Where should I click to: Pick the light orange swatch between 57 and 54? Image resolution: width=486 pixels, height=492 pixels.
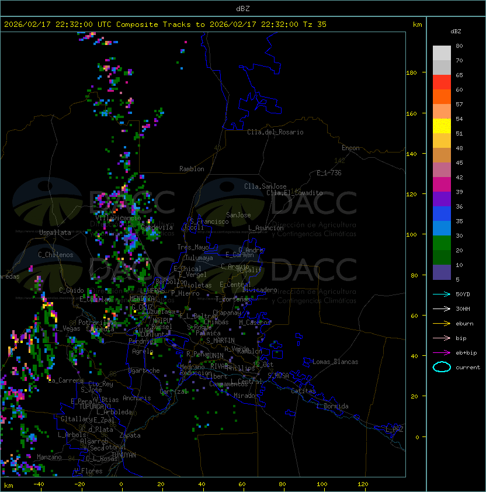coord(442,112)
